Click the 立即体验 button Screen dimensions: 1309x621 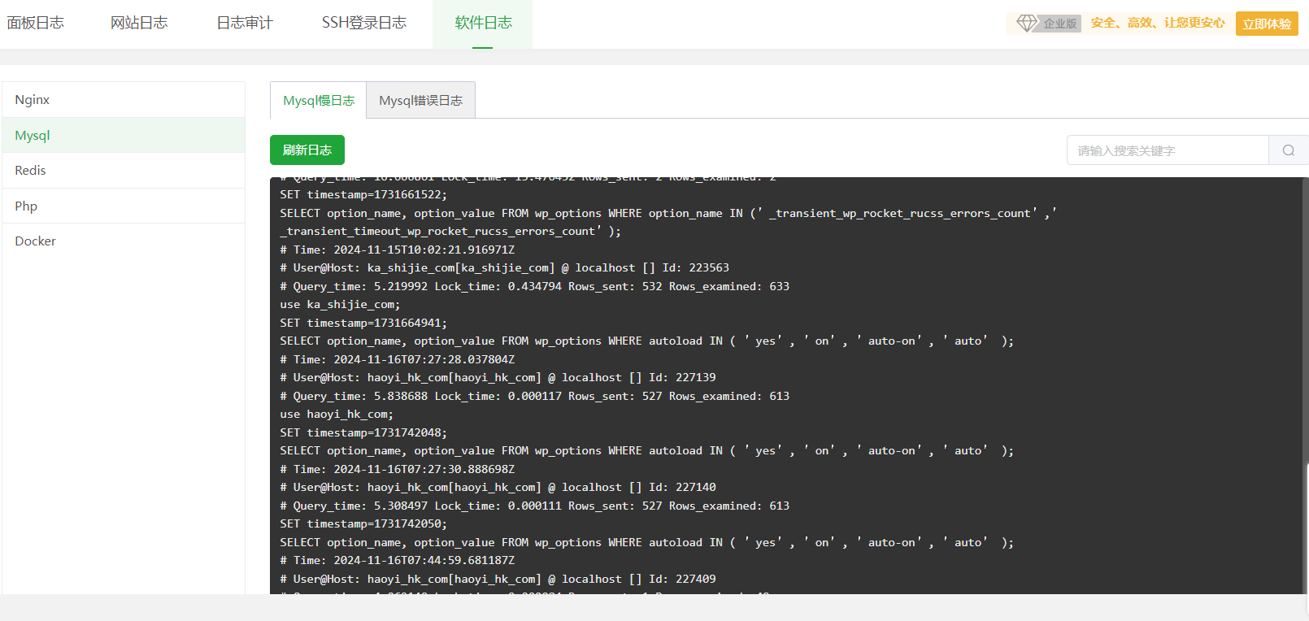(1267, 24)
